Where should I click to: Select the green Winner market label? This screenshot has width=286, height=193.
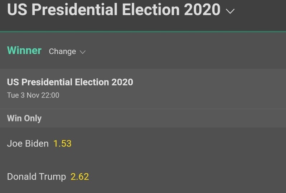click(24, 50)
